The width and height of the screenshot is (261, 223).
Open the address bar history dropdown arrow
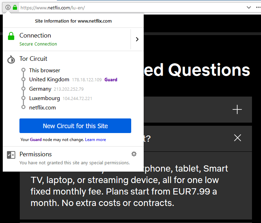tap(249, 8)
